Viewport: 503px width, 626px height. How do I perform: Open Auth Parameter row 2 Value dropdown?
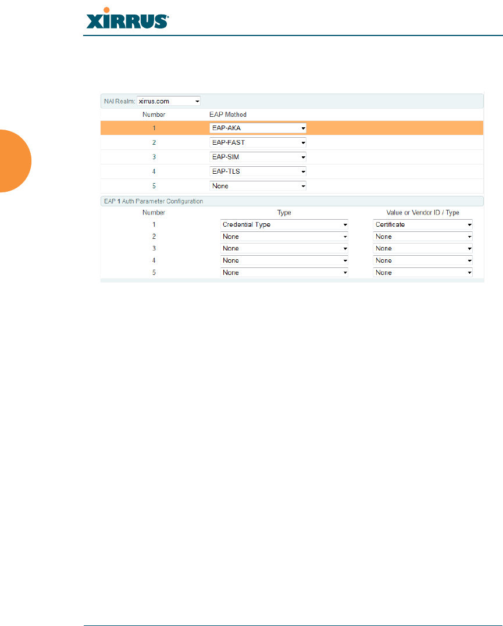(x=423, y=237)
